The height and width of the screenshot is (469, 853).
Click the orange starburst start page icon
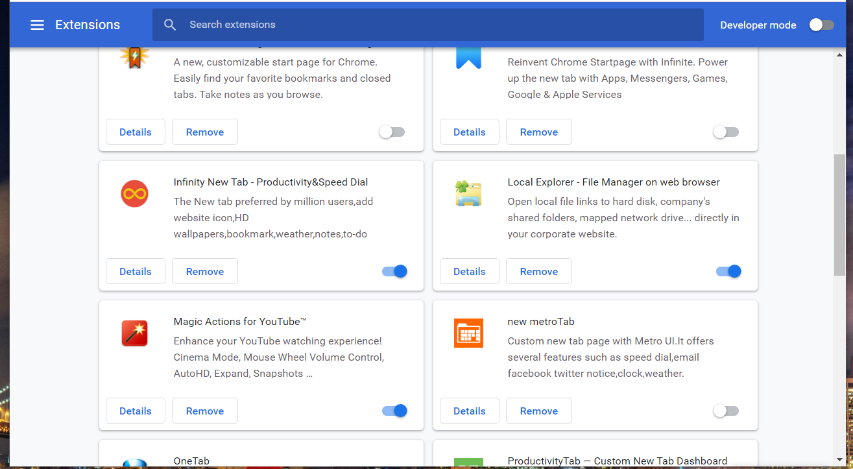[134, 58]
